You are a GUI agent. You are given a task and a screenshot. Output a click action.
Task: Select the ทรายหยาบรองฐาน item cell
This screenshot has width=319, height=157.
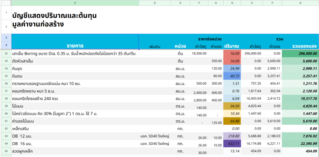click(75, 83)
